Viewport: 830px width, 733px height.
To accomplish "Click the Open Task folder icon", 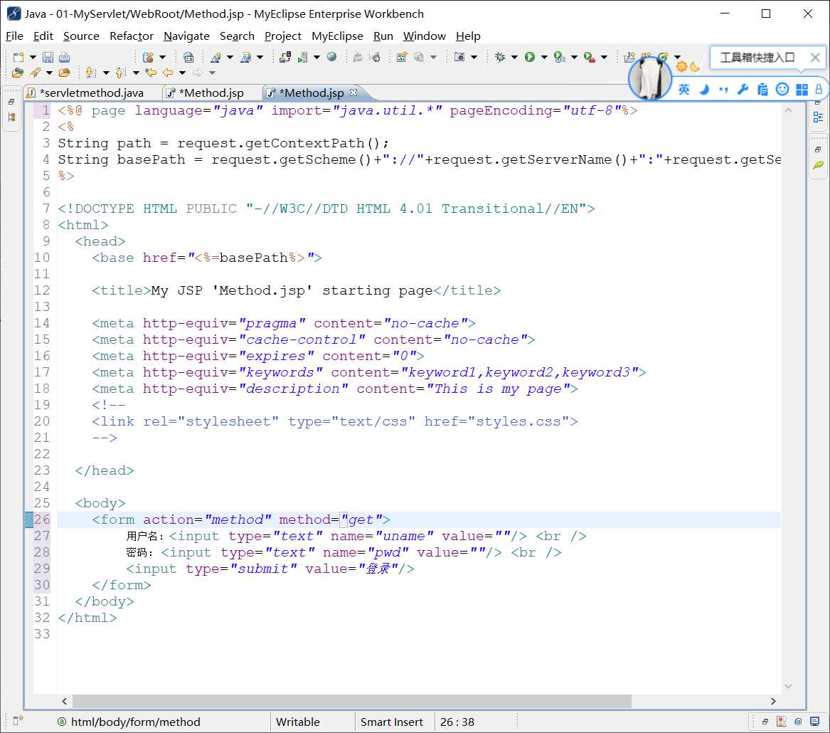I will click(64, 73).
